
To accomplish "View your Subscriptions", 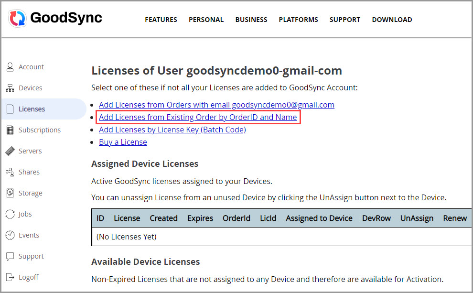I will coord(39,130).
